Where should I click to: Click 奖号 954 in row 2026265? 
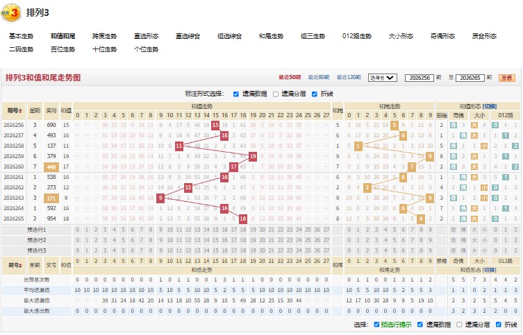(x=51, y=218)
